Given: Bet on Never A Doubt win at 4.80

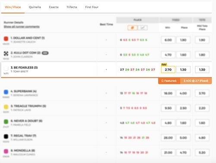Looking at the screenshot, I should tap(168, 123).
